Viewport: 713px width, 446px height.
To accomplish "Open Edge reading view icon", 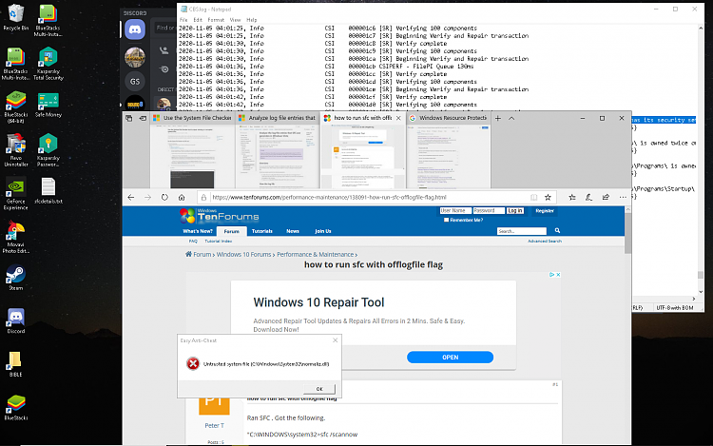I will point(534,197).
